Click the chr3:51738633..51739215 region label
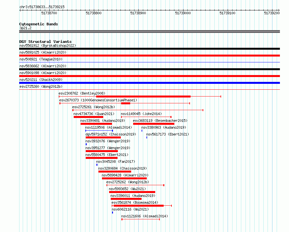The height and width of the screenshot is (232, 289). pyautogui.click(x=42, y=7)
